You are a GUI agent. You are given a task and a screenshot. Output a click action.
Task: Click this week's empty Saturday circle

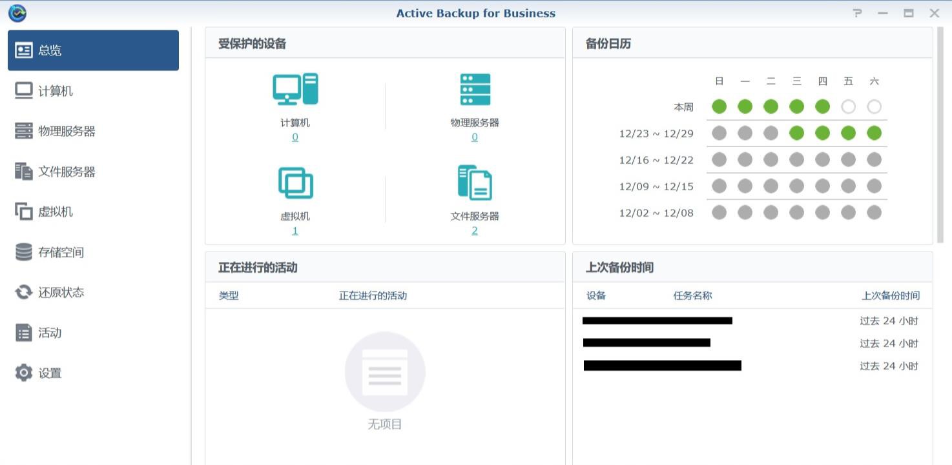pyautogui.click(x=874, y=106)
